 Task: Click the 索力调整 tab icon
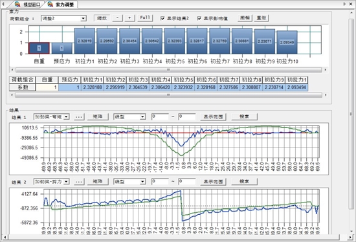[x=50, y=4]
